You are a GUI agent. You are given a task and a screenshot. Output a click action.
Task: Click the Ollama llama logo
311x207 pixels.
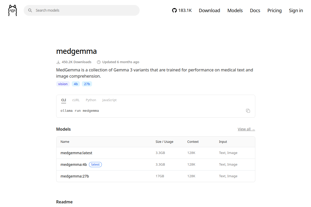(x=12, y=10)
